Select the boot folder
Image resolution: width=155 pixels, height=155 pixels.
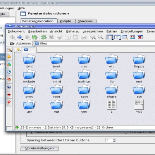pyautogui.click(x=57, y=61)
